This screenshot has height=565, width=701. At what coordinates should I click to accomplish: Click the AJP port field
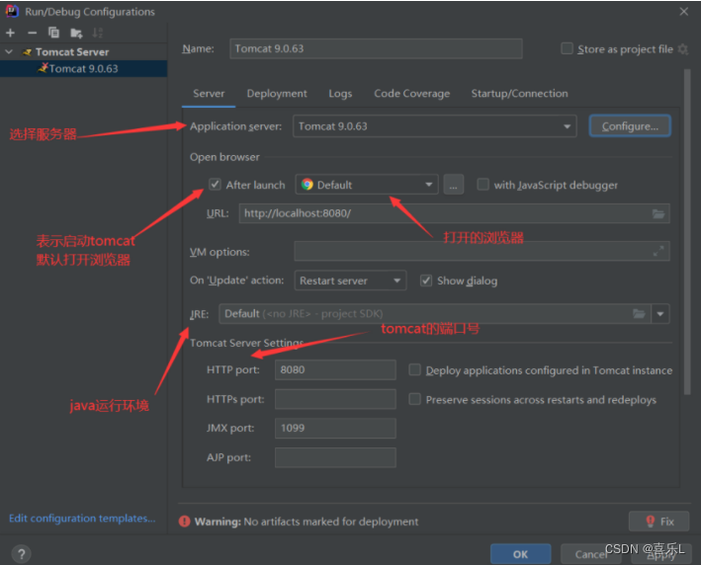pos(335,457)
